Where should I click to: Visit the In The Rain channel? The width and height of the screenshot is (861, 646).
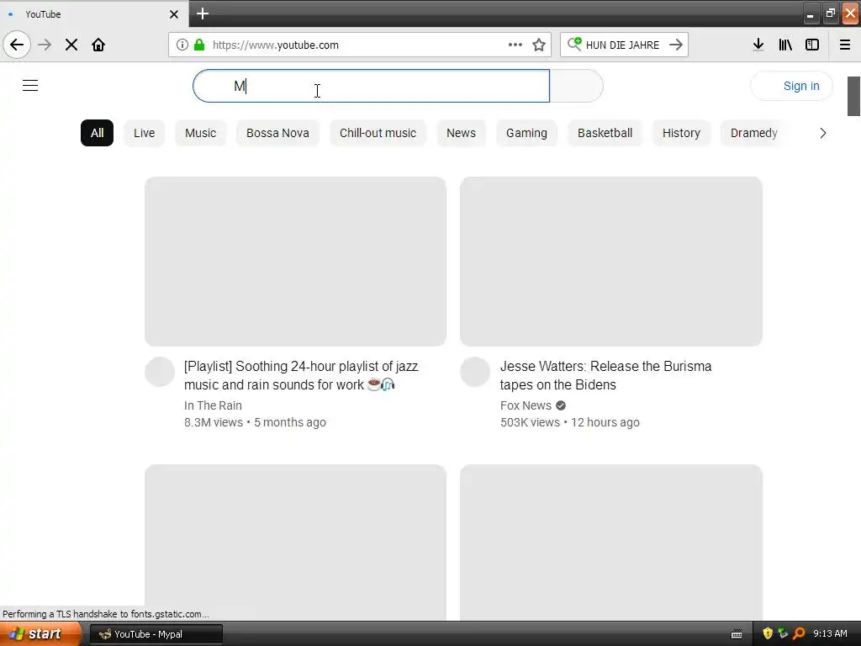tap(213, 405)
